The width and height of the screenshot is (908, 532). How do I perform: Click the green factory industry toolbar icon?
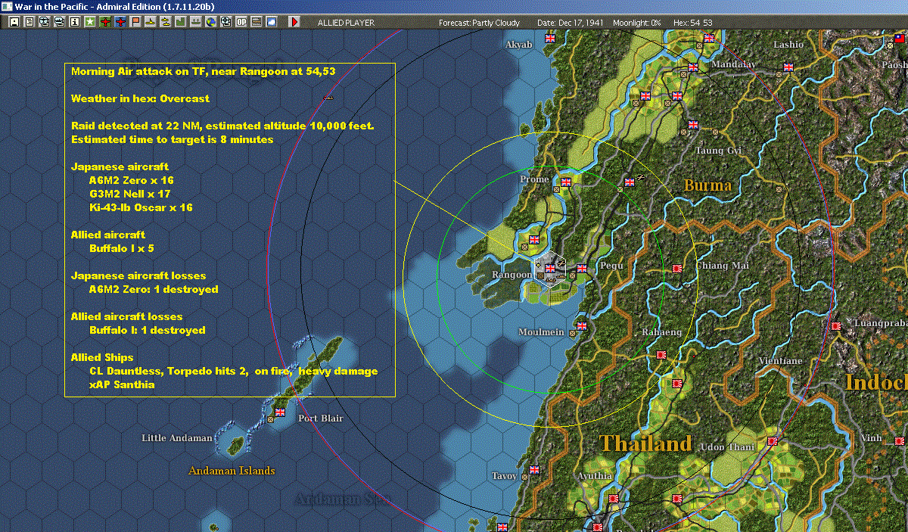tap(181, 22)
